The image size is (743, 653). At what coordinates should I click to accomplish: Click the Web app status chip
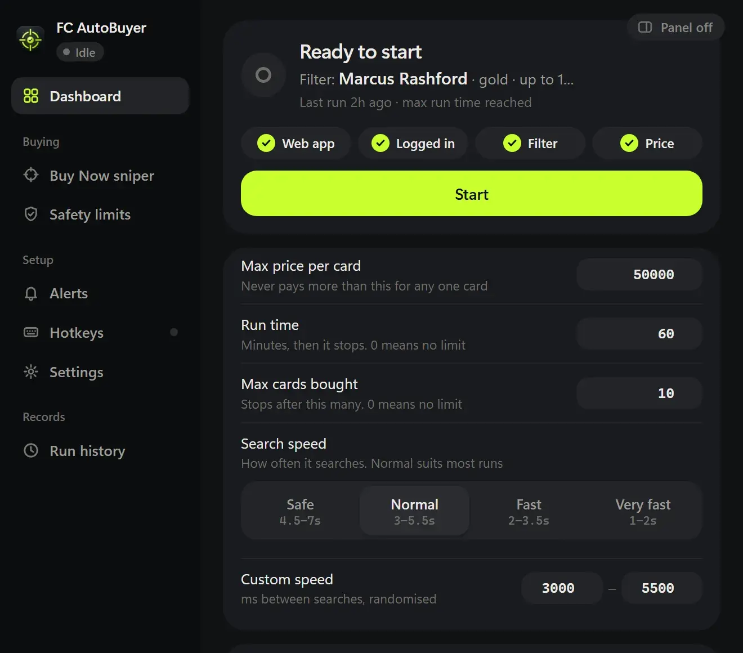point(296,143)
